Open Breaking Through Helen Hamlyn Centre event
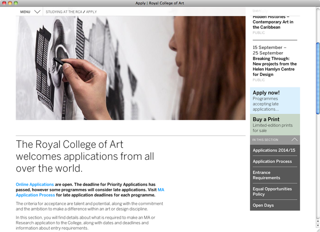 275,66
